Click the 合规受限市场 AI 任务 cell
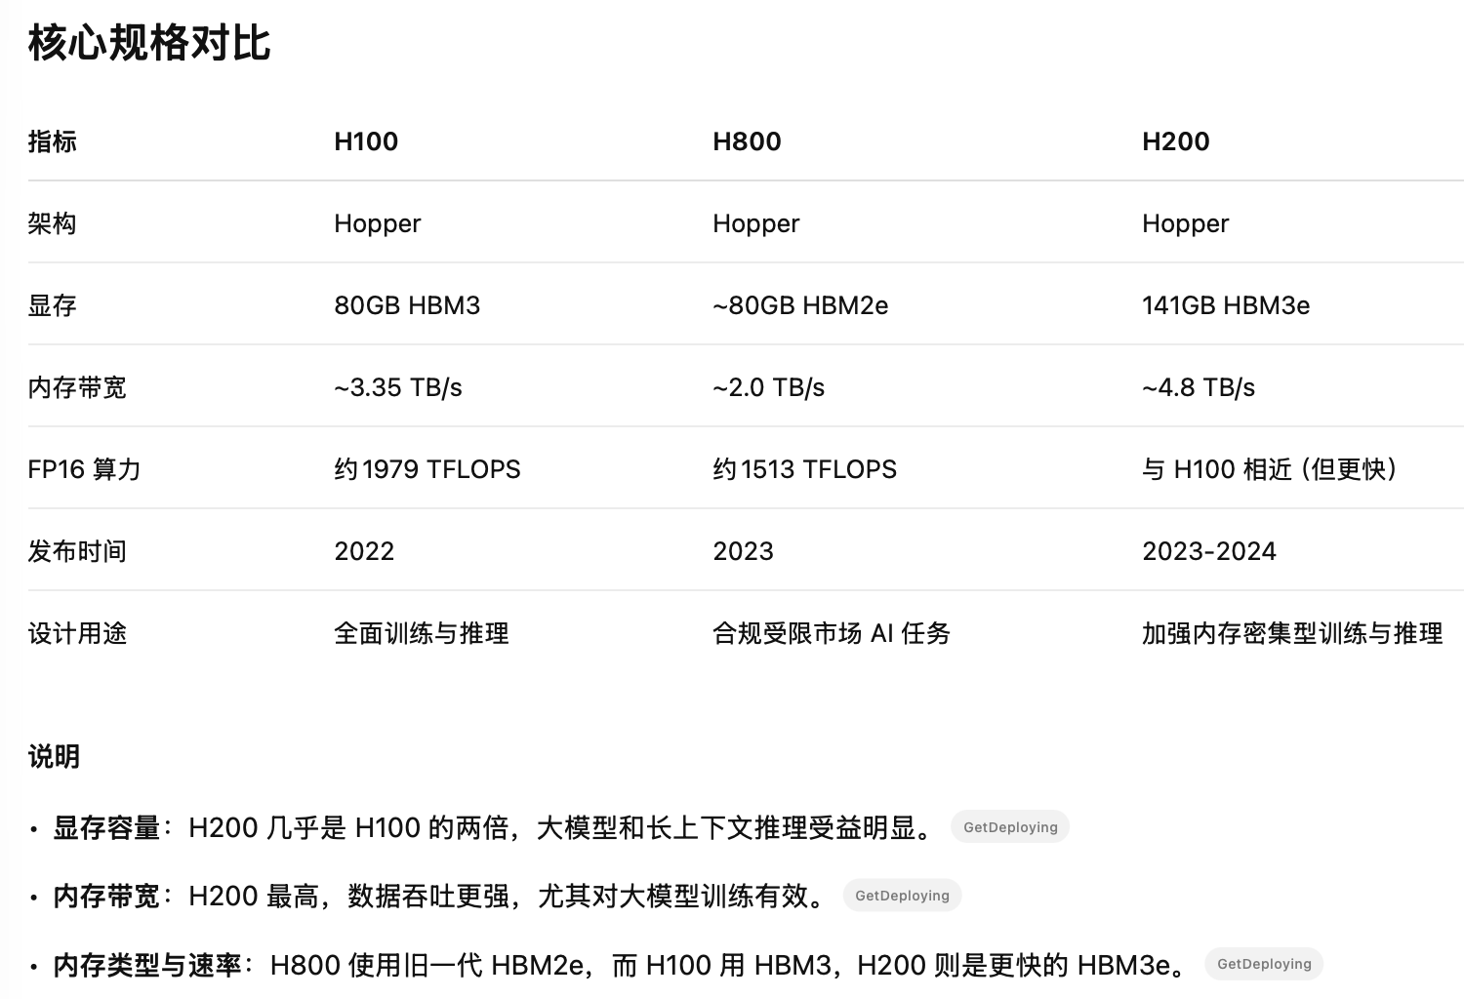Image resolution: width=1464 pixels, height=999 pixels. (x=832, y=633)
